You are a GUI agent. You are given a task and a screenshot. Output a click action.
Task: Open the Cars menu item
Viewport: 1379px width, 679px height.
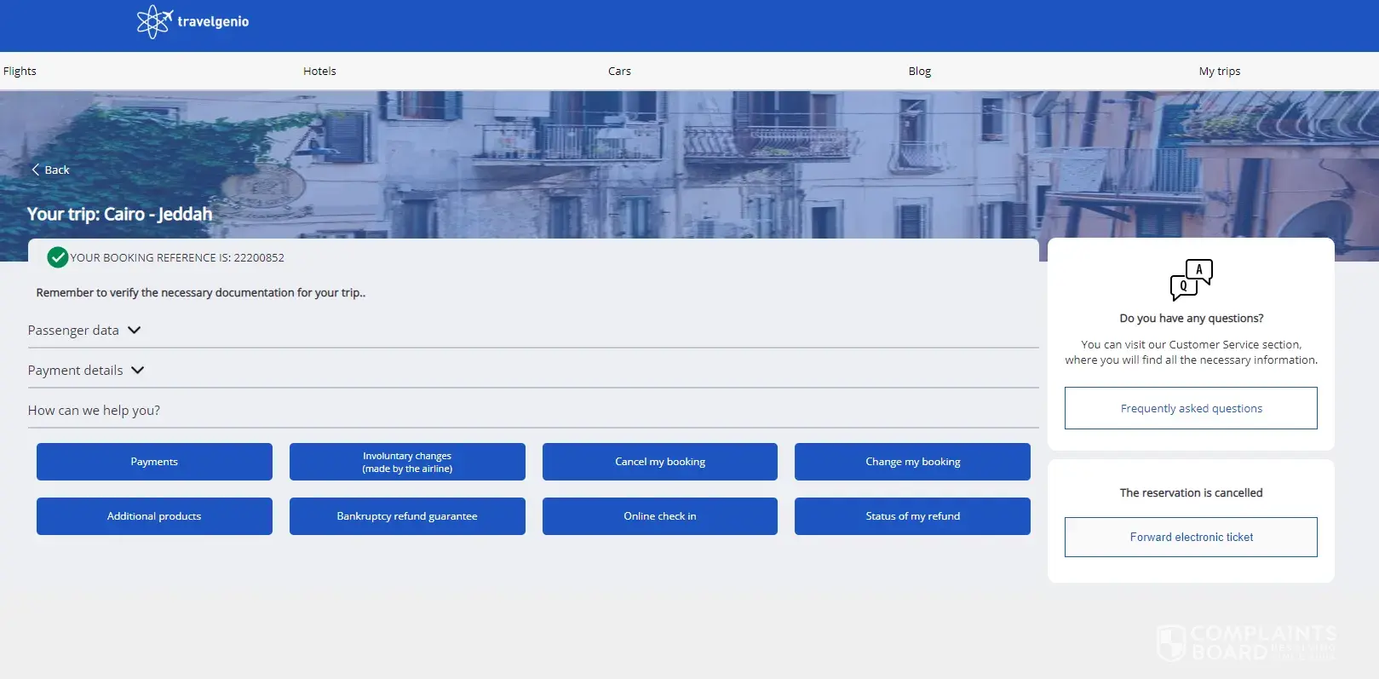(x=619, y=72)
